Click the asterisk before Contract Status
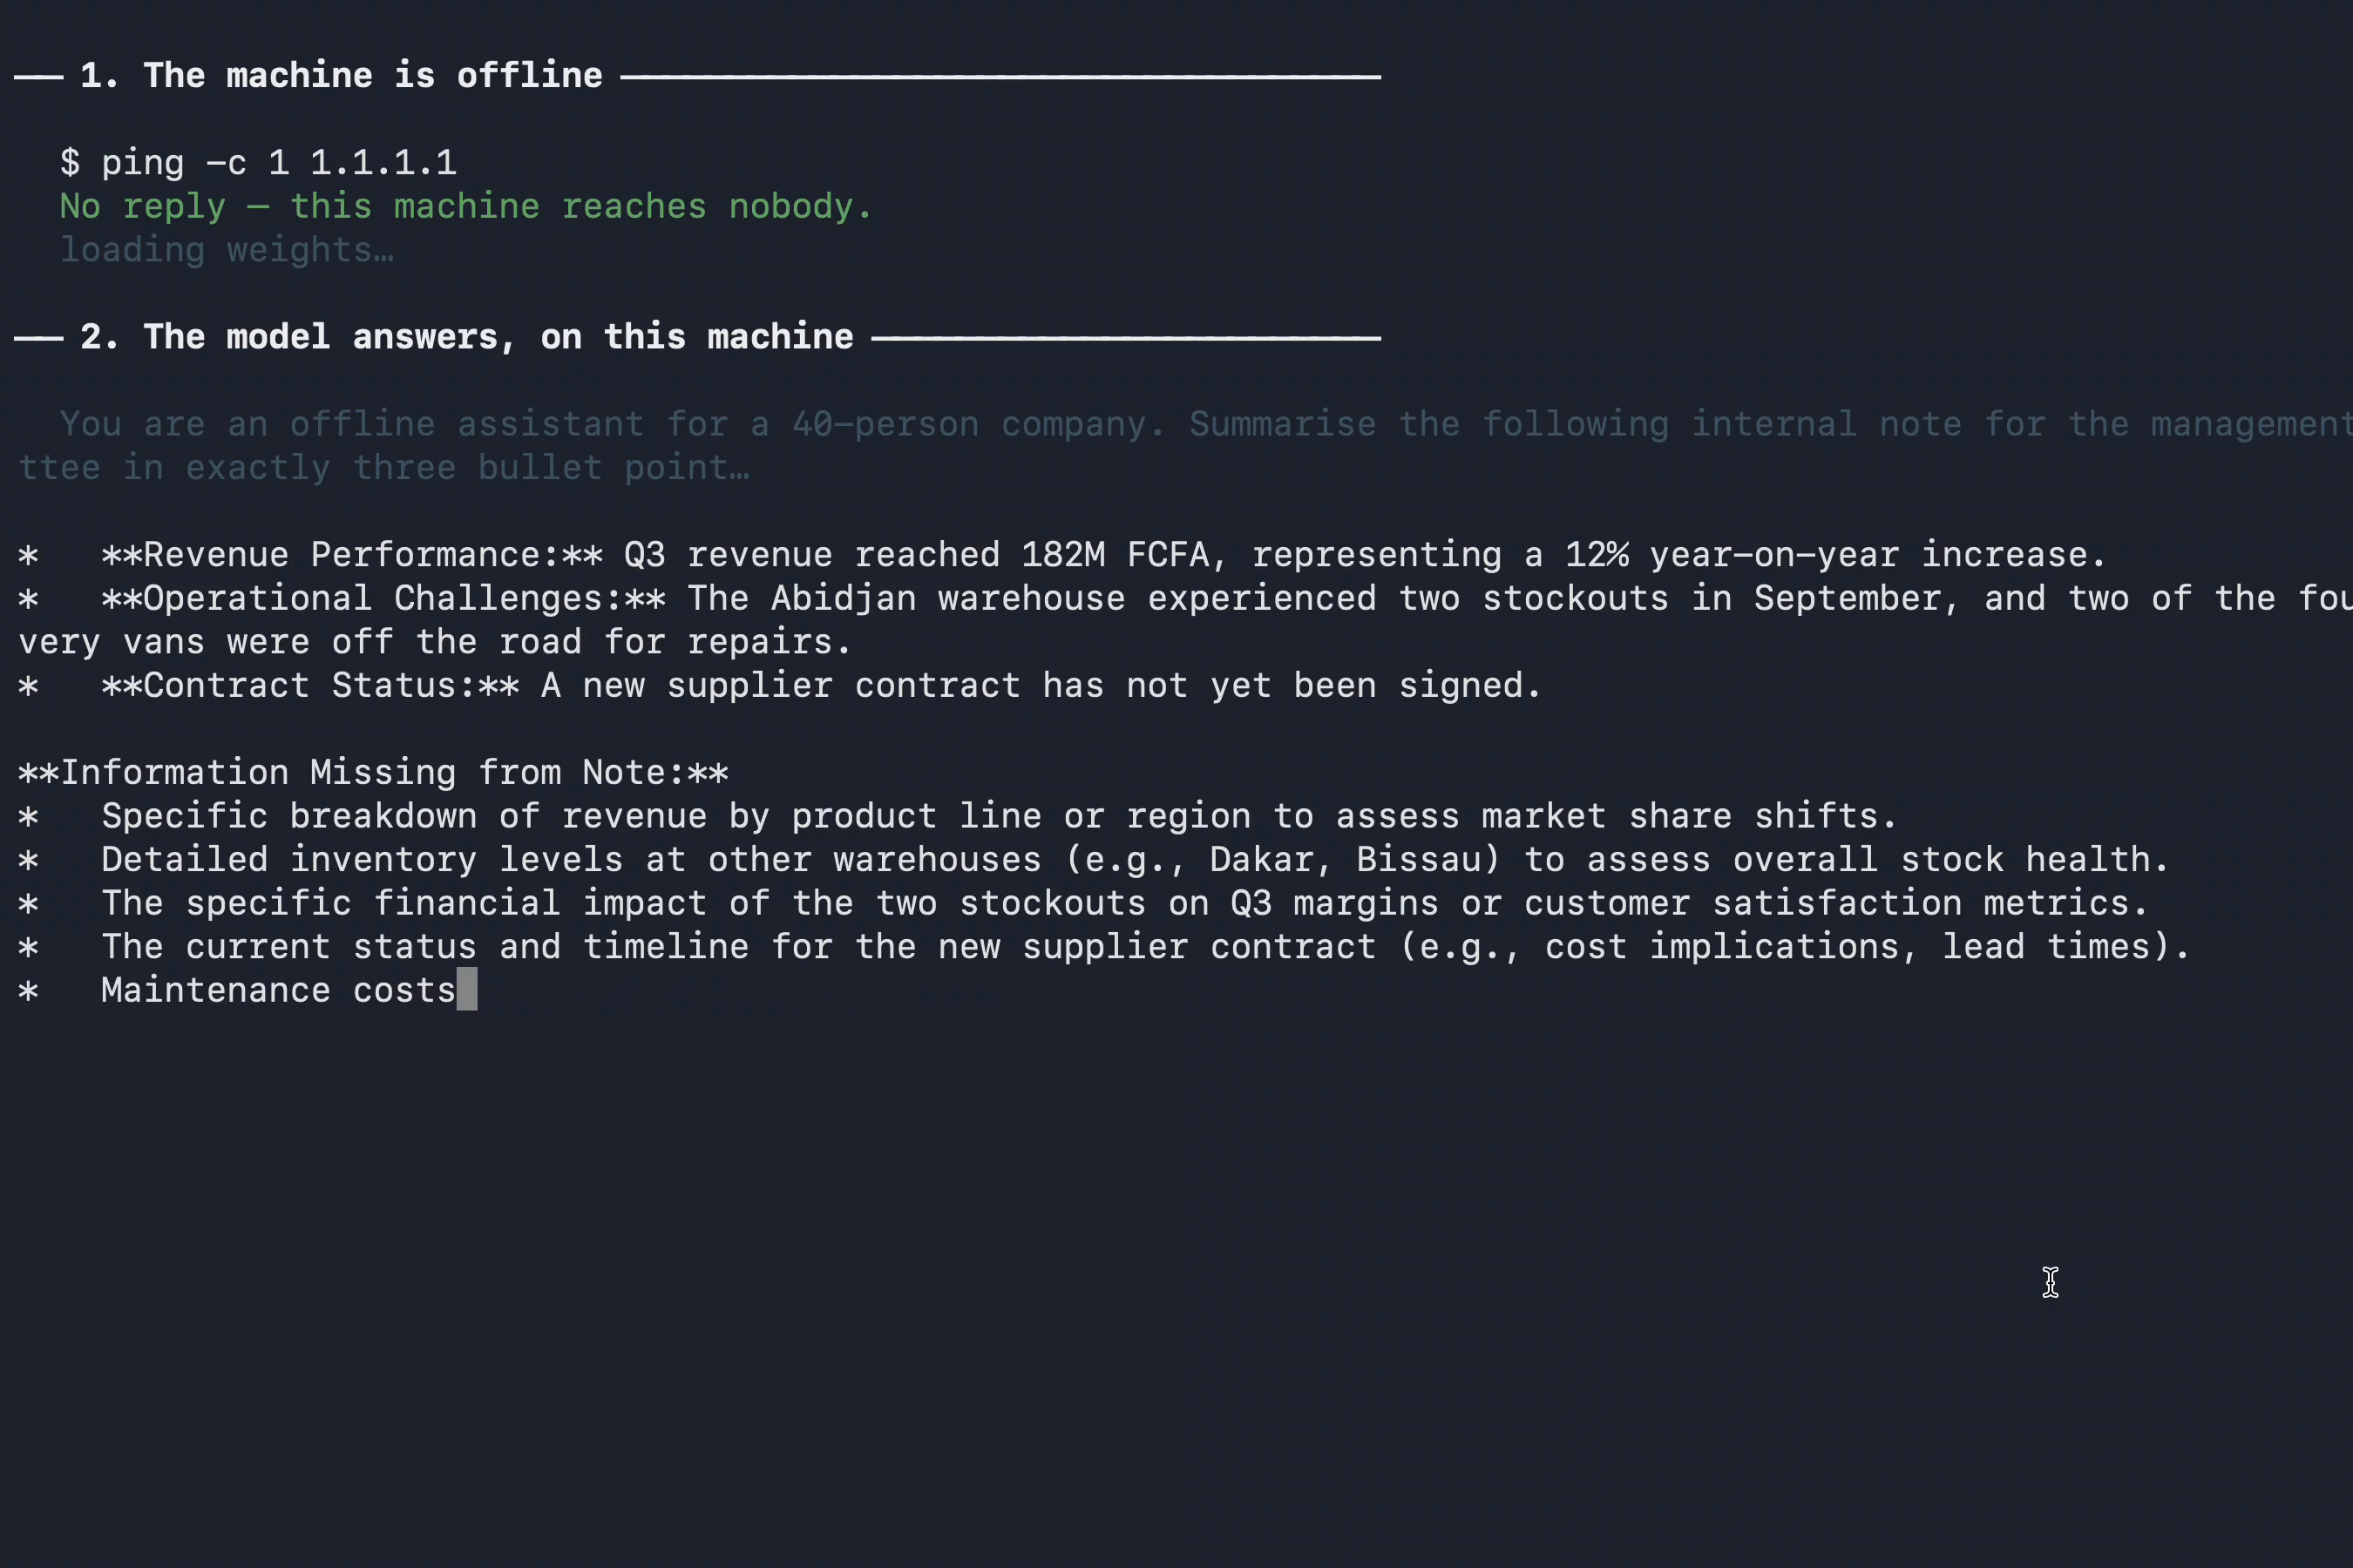The height and width of the screenshot is (1568, 2353). coord(28,686)
